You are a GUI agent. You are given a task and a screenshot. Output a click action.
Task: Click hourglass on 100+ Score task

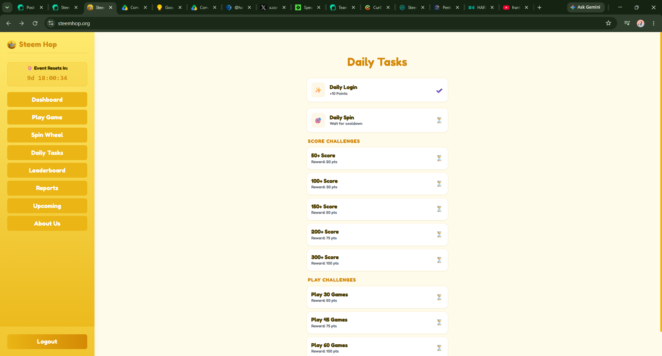pyautogui.click(x=439, y=184)
